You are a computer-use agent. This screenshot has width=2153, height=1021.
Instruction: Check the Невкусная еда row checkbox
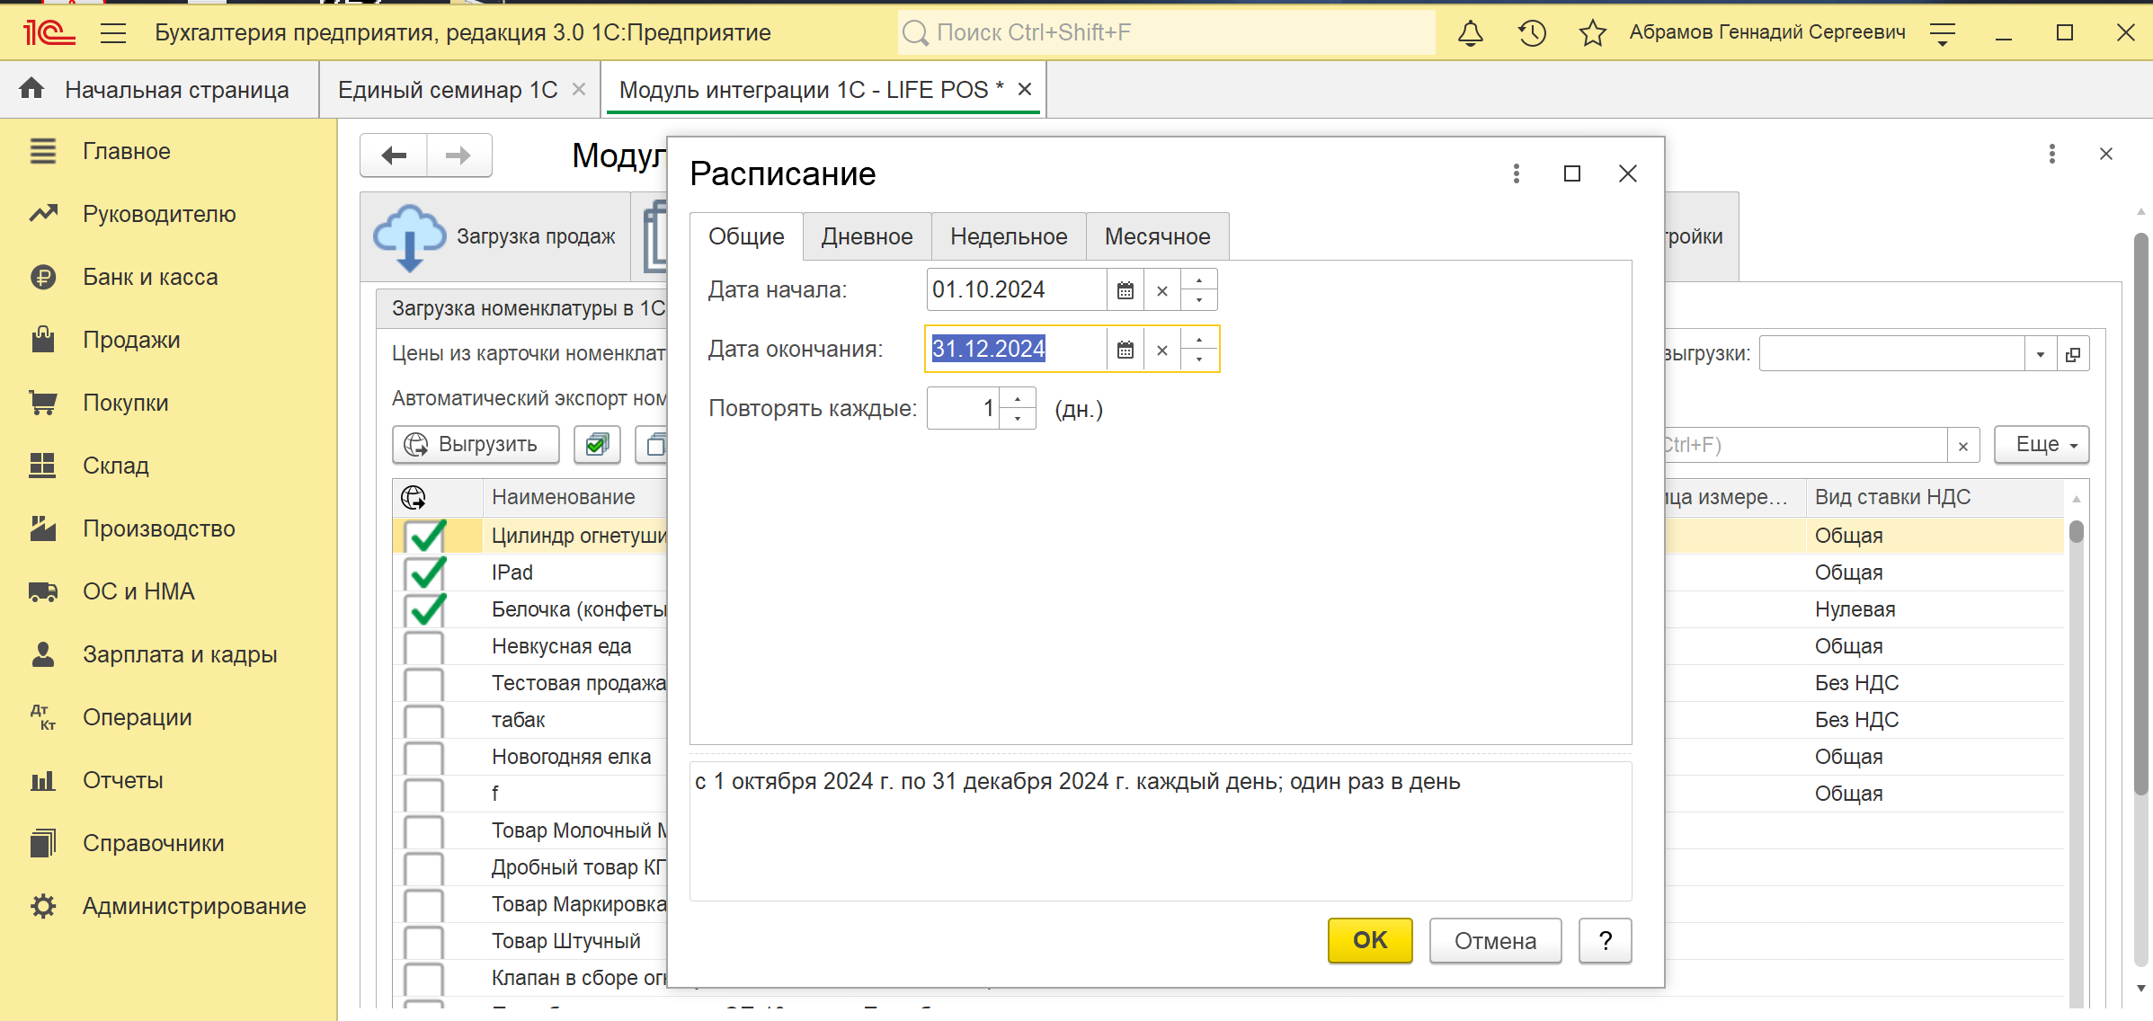coord(423,647)
